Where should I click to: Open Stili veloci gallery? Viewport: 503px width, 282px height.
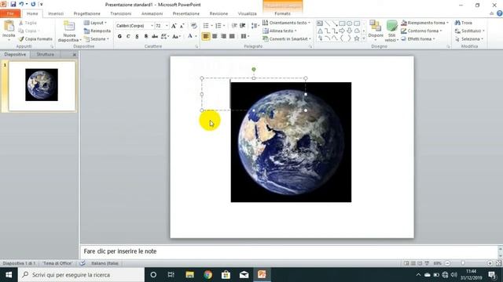tap(391, 31)
